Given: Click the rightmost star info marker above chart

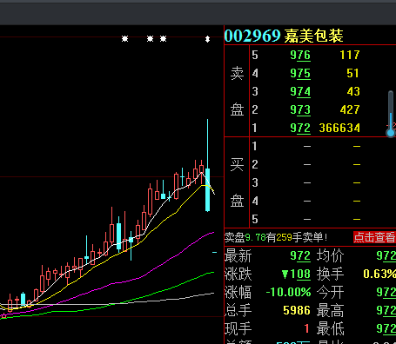Looking at the screenshot, I should click(164, 38).
